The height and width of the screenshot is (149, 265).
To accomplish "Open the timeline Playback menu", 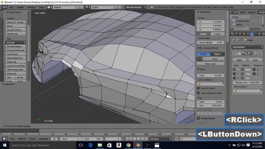I will coord(43,139).
